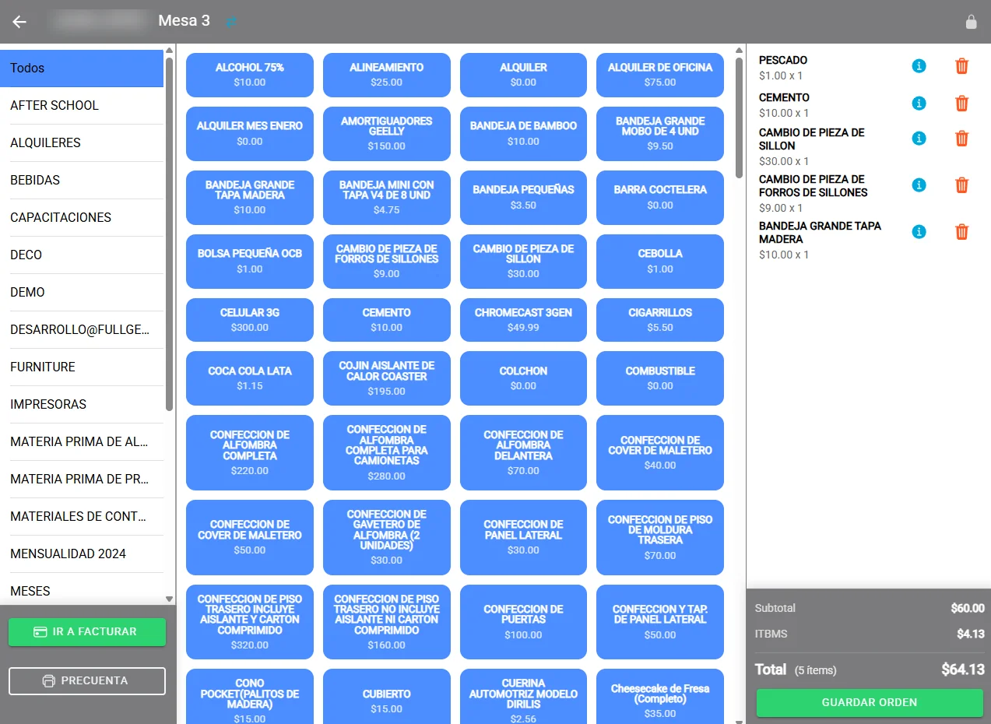
Task: Open info for the CEMENTO order line
Action: click(x=919, y=103)
